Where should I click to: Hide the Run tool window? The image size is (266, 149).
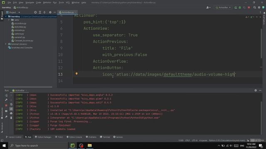(260, 91)
